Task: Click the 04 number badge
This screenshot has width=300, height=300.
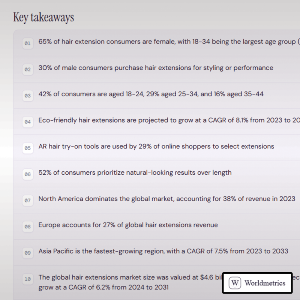Action: point(28,122)
